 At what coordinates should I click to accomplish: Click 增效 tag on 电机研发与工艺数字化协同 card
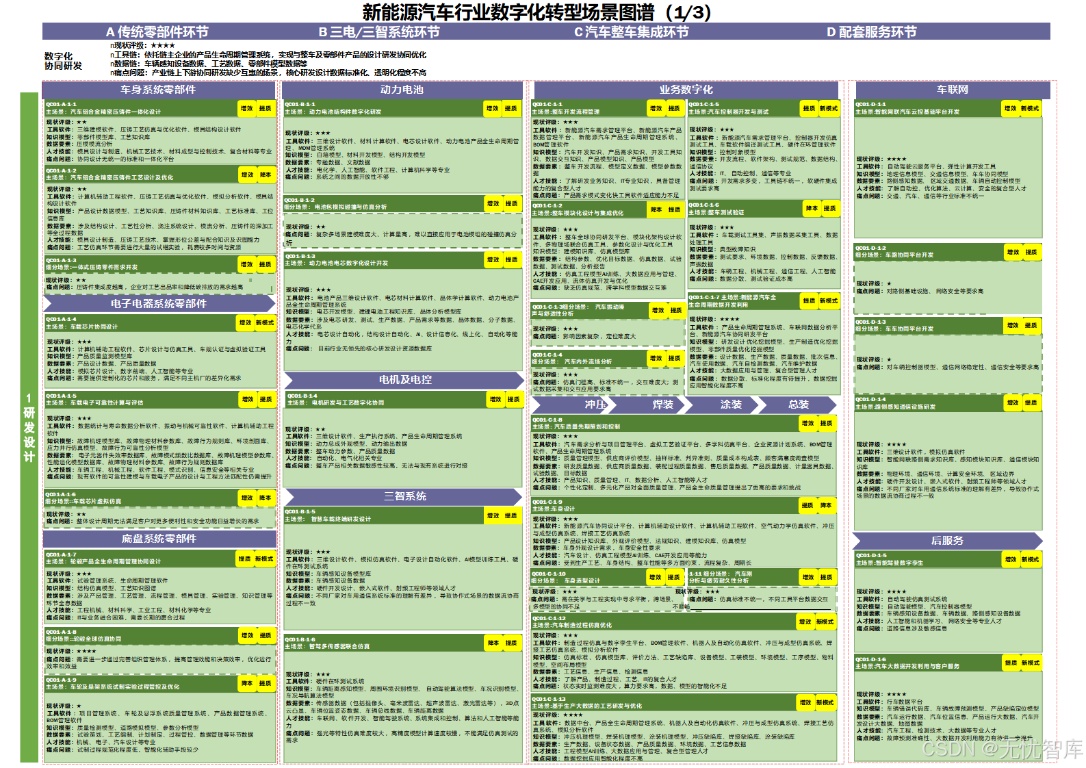(495, 399)
